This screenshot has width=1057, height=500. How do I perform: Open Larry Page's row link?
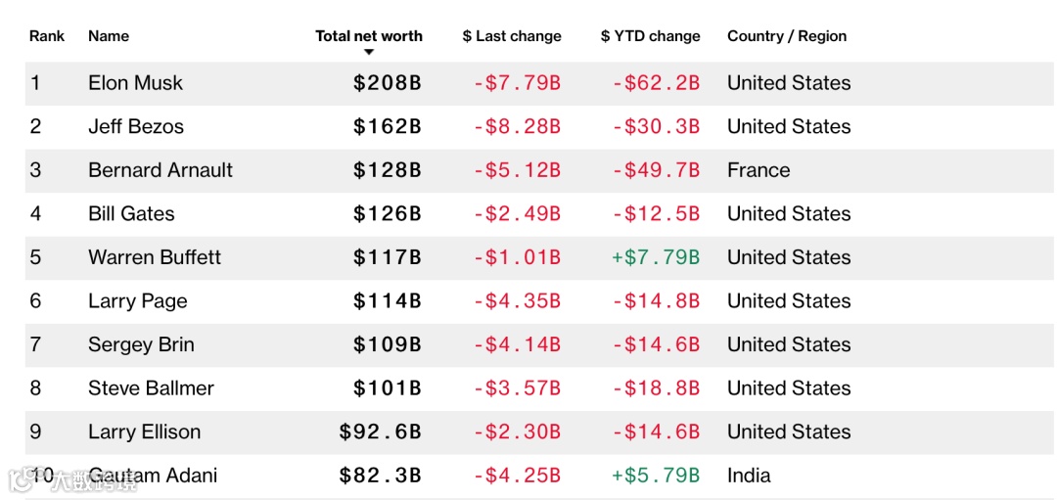(x=137, y=301)
